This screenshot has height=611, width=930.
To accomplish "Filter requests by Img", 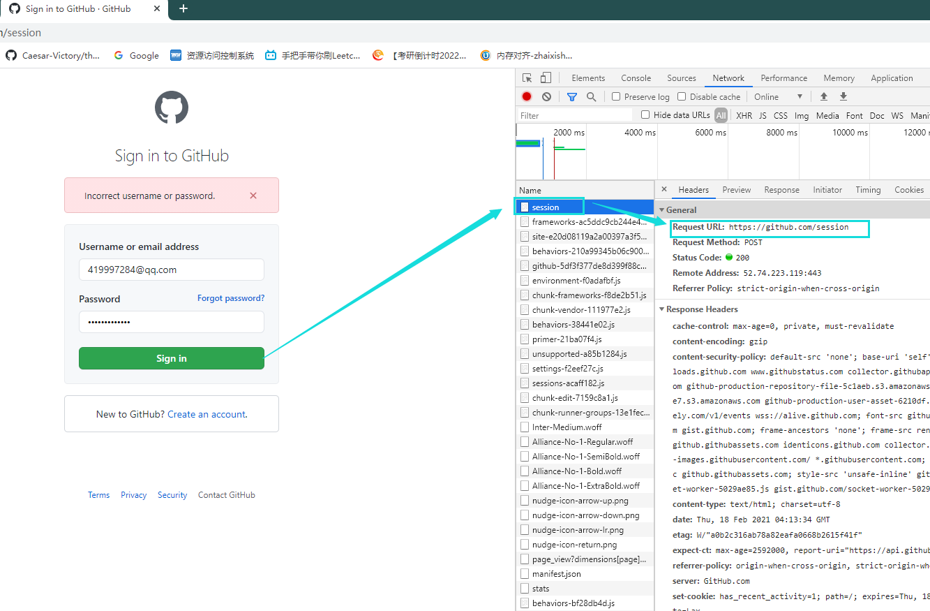I will coord(802,116).
